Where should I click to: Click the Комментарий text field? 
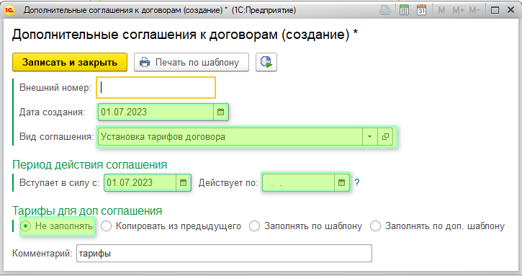(224, 254)
